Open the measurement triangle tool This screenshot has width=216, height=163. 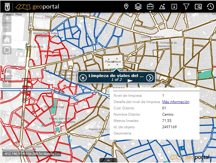coord(162,7)
